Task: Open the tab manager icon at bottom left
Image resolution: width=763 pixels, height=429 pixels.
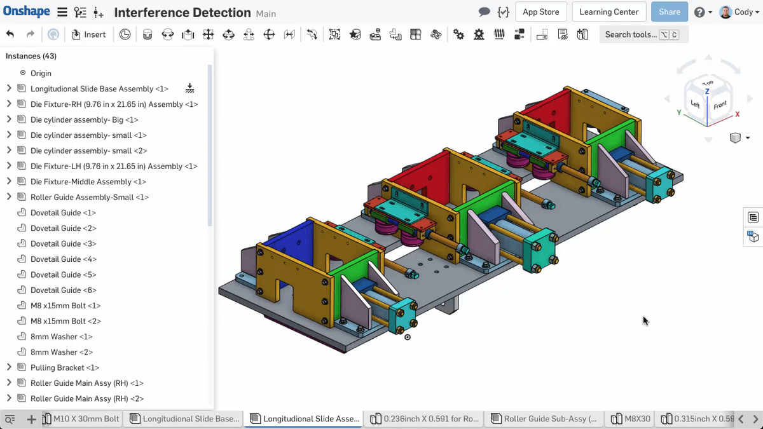Action: tap(10, 419)
